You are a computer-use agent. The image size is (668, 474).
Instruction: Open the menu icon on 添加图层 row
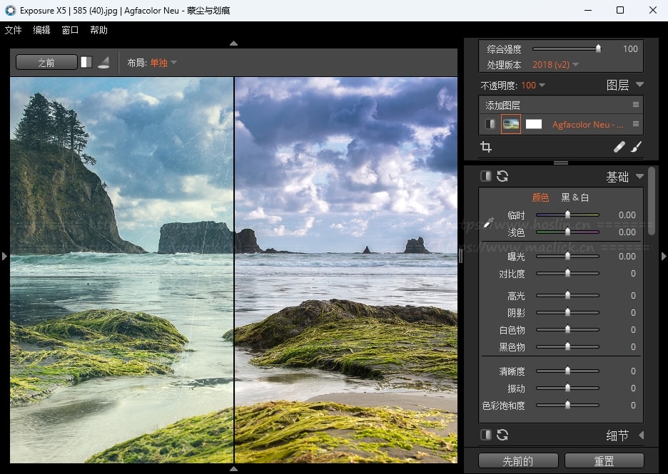click(635, 105)
